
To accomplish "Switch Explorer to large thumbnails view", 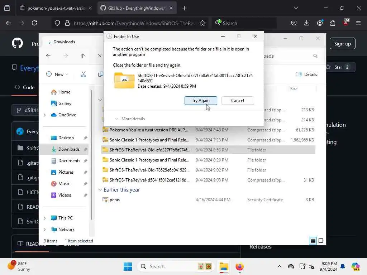I will tap(321, 241).
